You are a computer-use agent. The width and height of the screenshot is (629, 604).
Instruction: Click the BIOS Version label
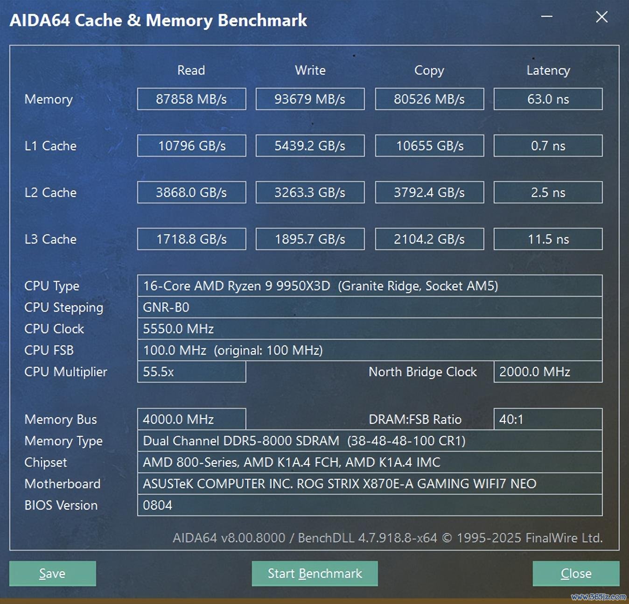(61, 505)
